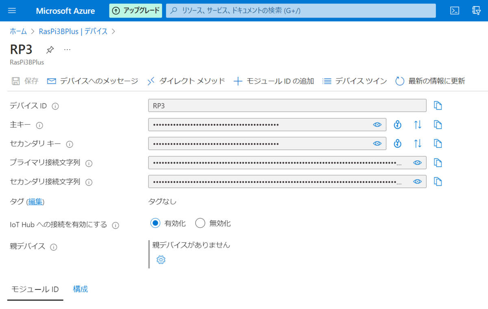This screenshot has height=309, width=488.
Task: Click the Microsoft Azure logo text
Action: click(x=65, y=11)
